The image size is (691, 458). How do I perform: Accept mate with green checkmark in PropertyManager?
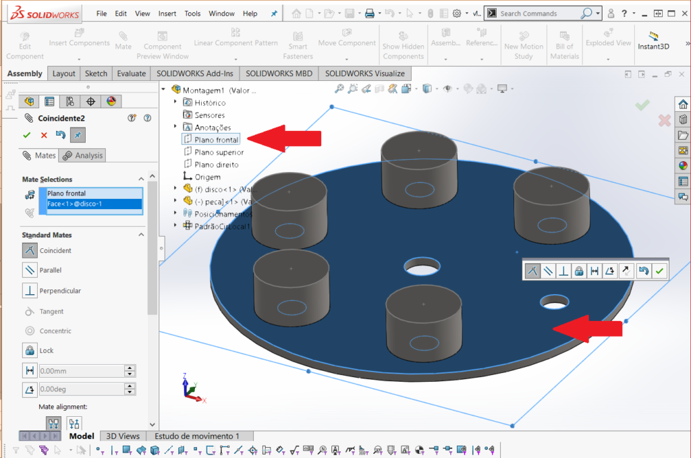tap(27, 136)
